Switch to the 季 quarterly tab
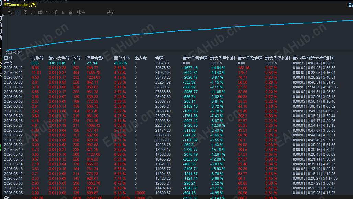Screen dimensions: 353x199 pos(41,13)
